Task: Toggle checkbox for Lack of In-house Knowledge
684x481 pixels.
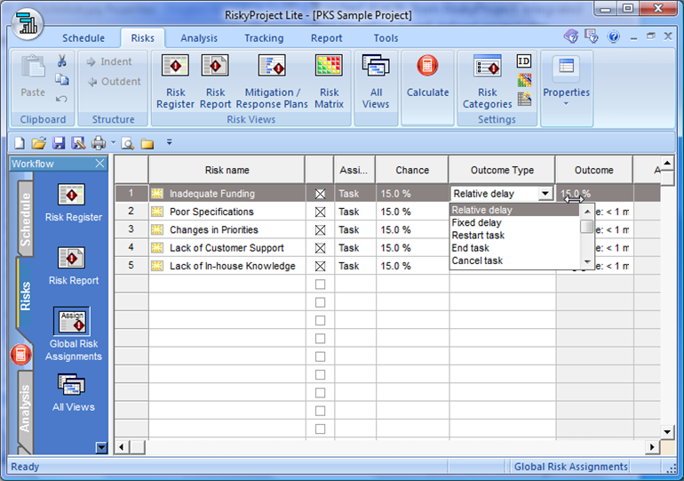Action: 320,266
